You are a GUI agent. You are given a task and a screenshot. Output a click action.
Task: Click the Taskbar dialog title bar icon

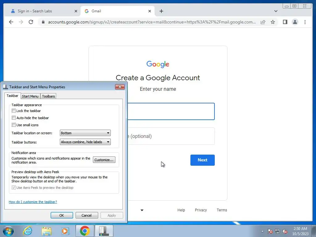[6, 87]
